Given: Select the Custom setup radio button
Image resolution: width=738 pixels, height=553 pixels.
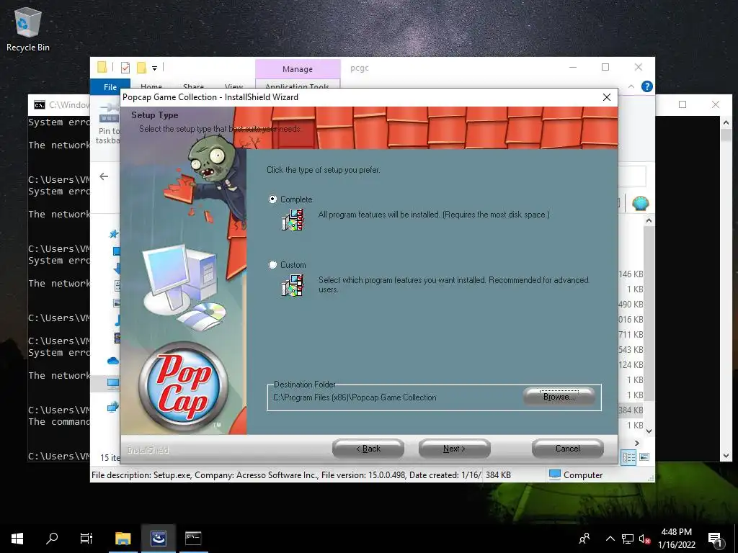Looking at the screenshot, I should (x=272, y=265).
